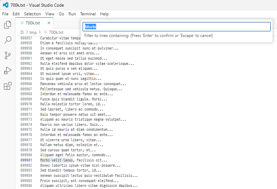Click line 'Ut euismod ipsum orci, vitae...'
The width and height of the screenshot is (277, 189).
pyautogui.click(x=70, y=74)
